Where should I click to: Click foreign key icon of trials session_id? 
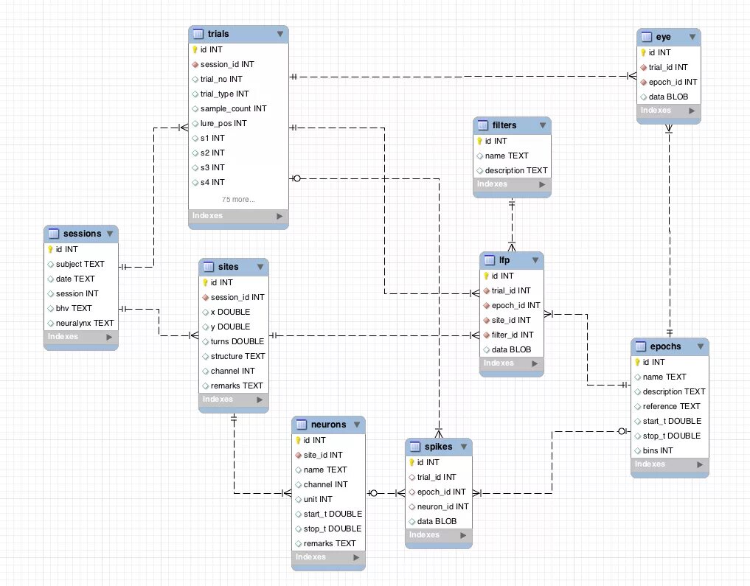[x=195, y=65]
